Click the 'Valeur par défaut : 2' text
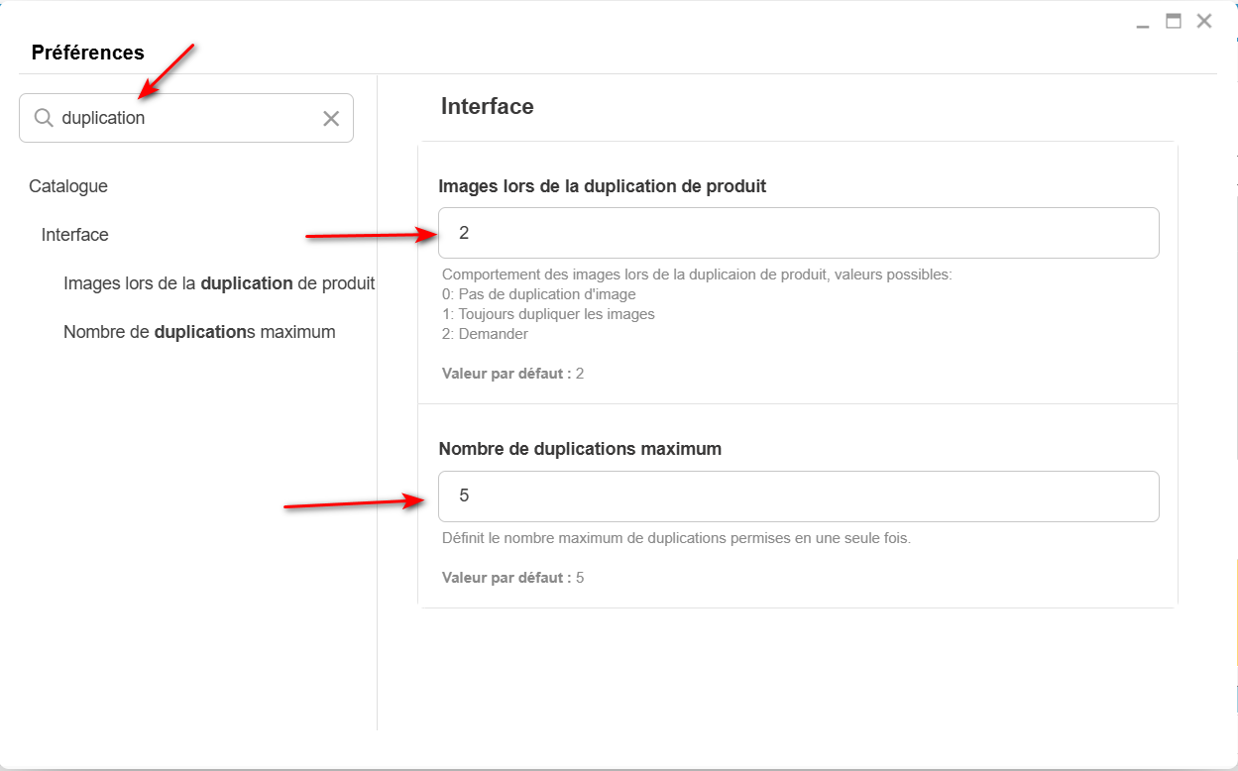 [512, 374]
